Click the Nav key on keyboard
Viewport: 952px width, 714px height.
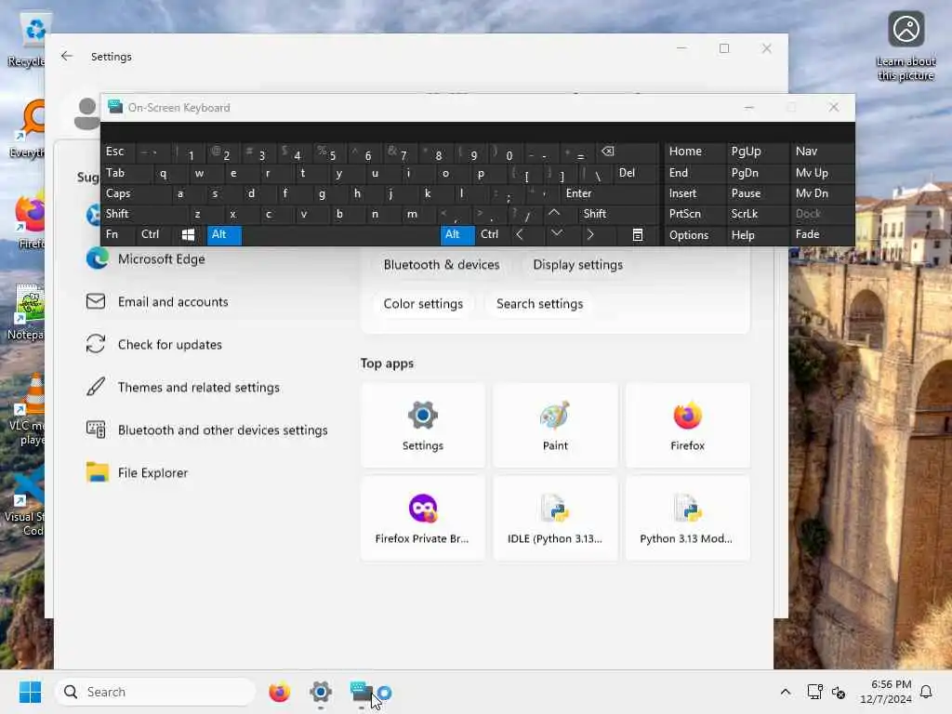821,152
